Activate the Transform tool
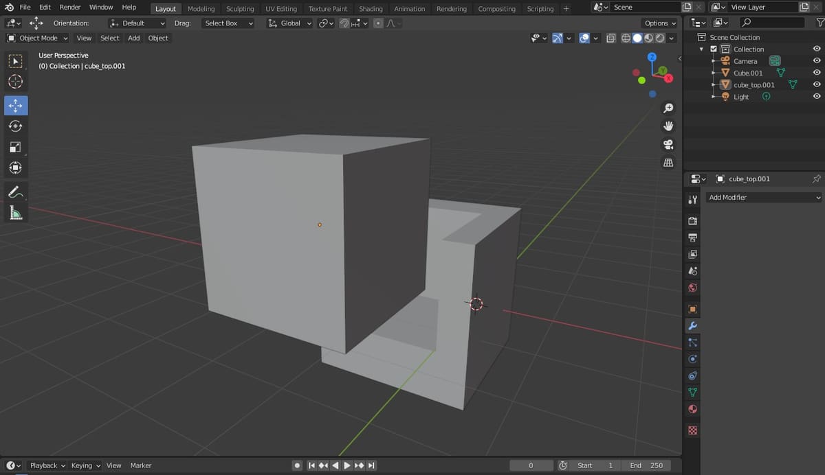This screenshot has width=825, height=475. coord(15,167)
